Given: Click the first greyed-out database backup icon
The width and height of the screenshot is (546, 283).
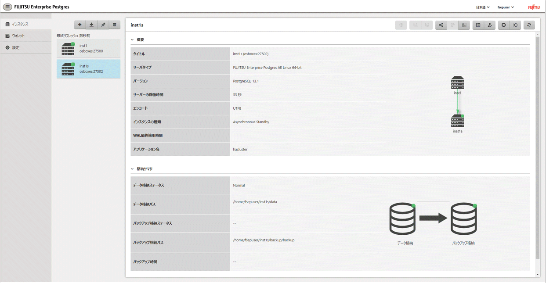Looking at the screenshot, I should 415,25.
